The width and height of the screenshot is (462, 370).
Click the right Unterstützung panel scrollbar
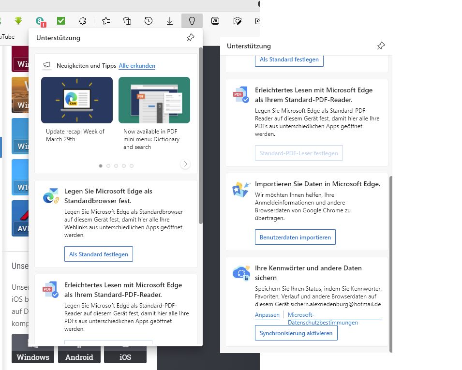coord(391,264)
